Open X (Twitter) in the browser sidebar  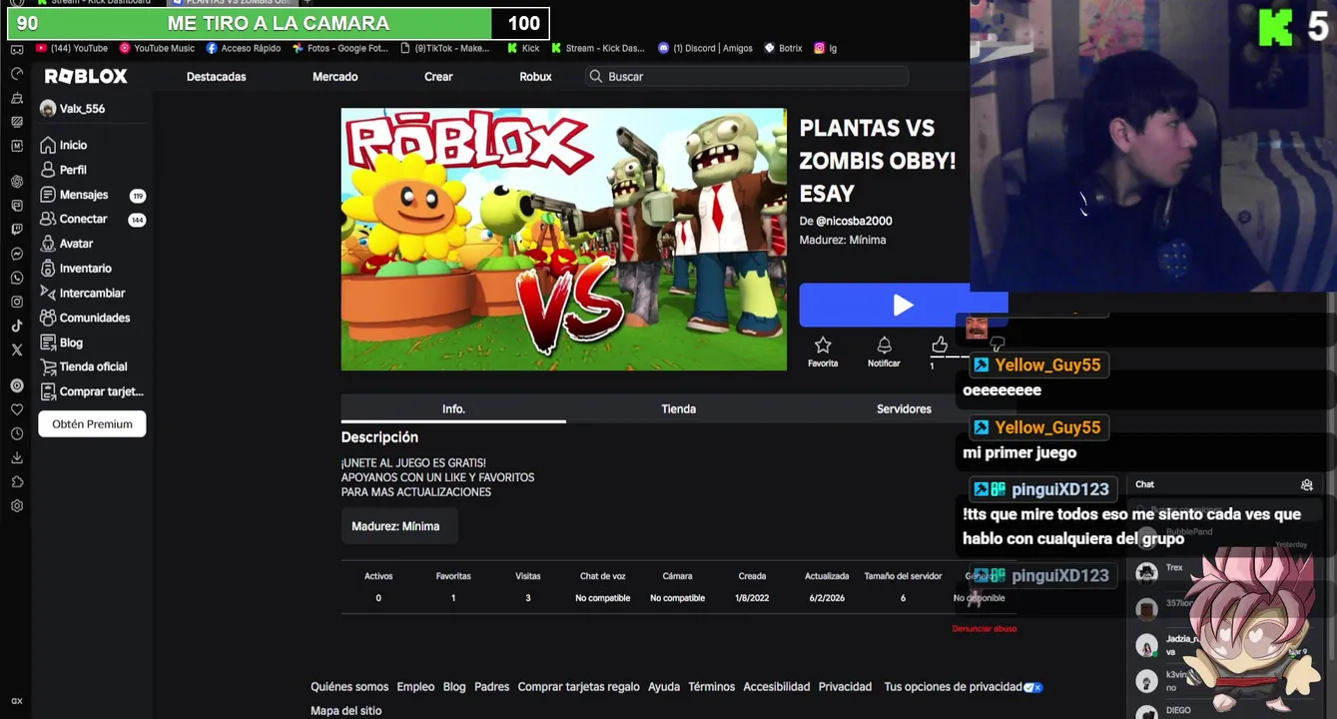[x=17, y=350]
